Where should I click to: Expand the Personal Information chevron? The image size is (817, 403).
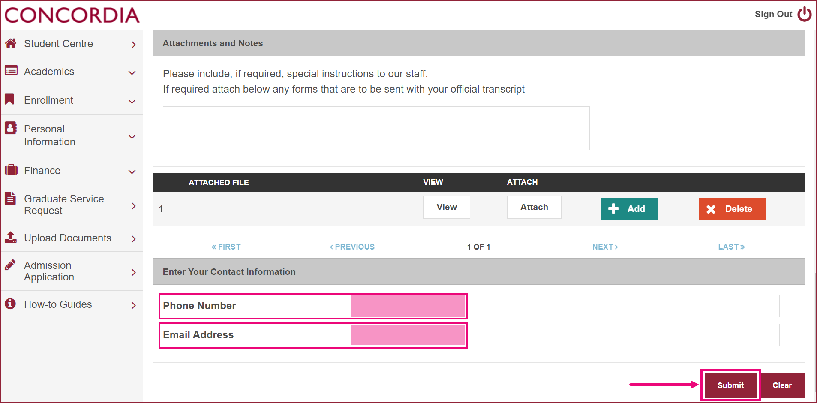[132, 137]
